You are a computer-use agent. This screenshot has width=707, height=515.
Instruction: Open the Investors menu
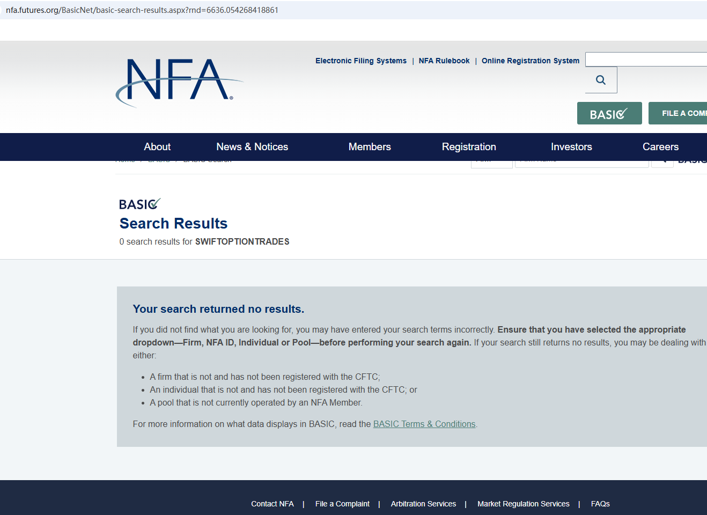click(x=571, y=146)
